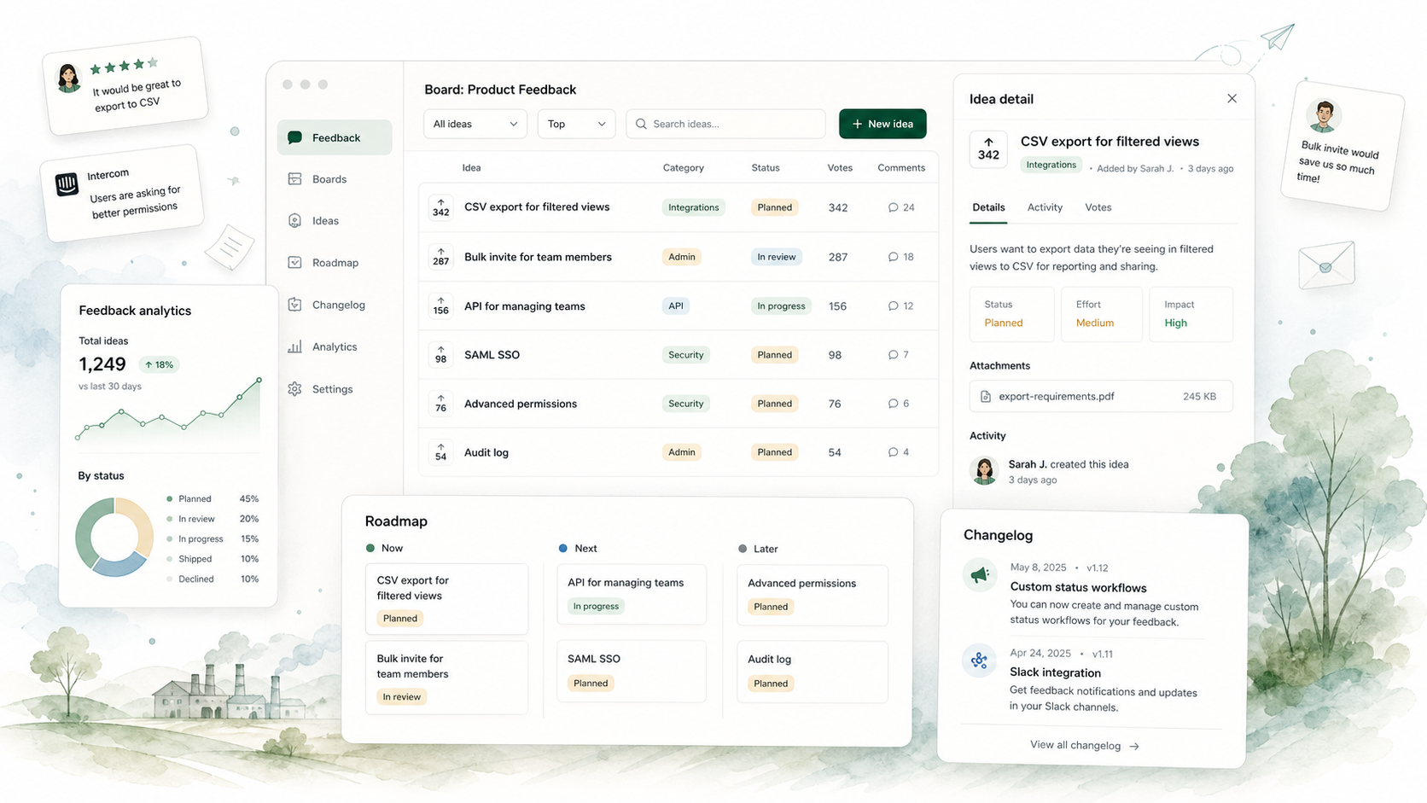The height and width of the screenshot is (803, 1427).
Task: Open the Analytics bar chart icon
Action: click(x=294, y=346)
